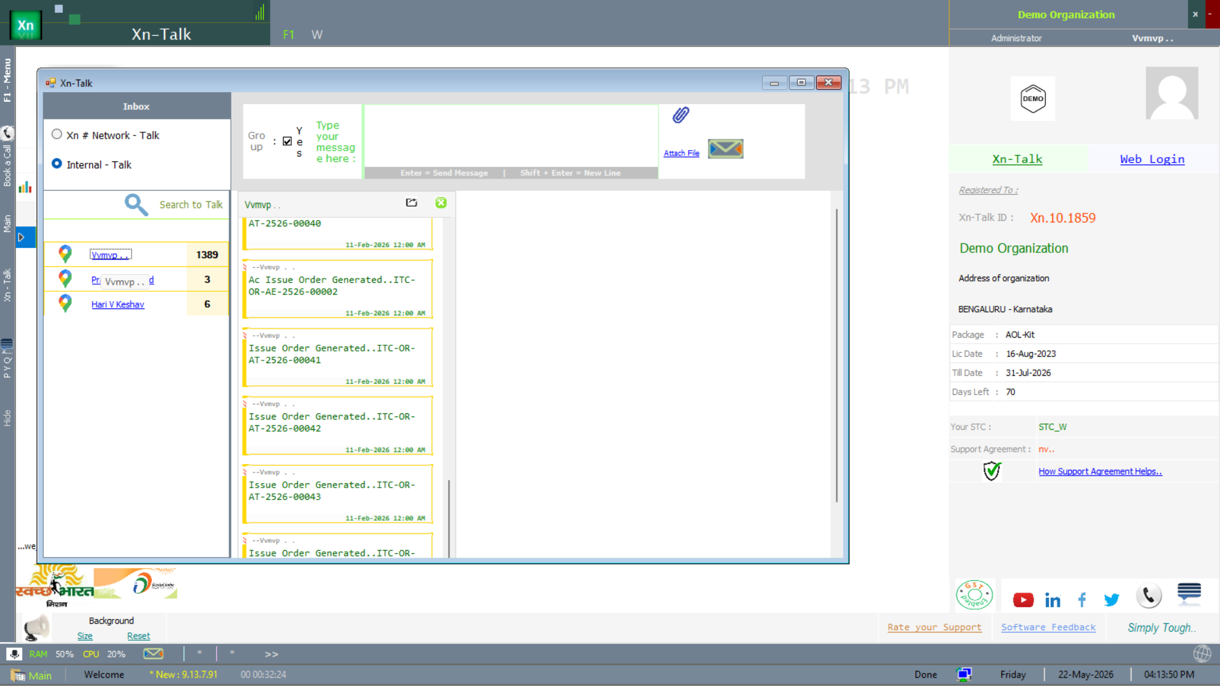Expand the >> arrows in status bar
Viewport: 1220px width, 686px height.
tap(271, 654)
